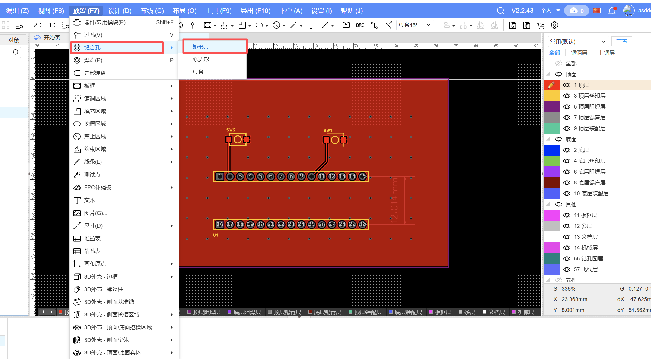
Task: Switch to the 铜箔层 layer filter
Action: click(579, 53)
